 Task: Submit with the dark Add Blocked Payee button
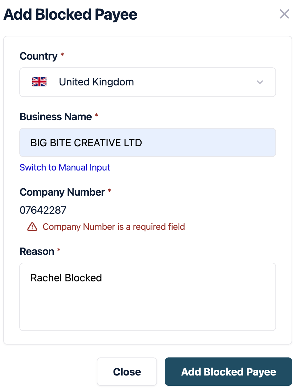click(228, 372)
